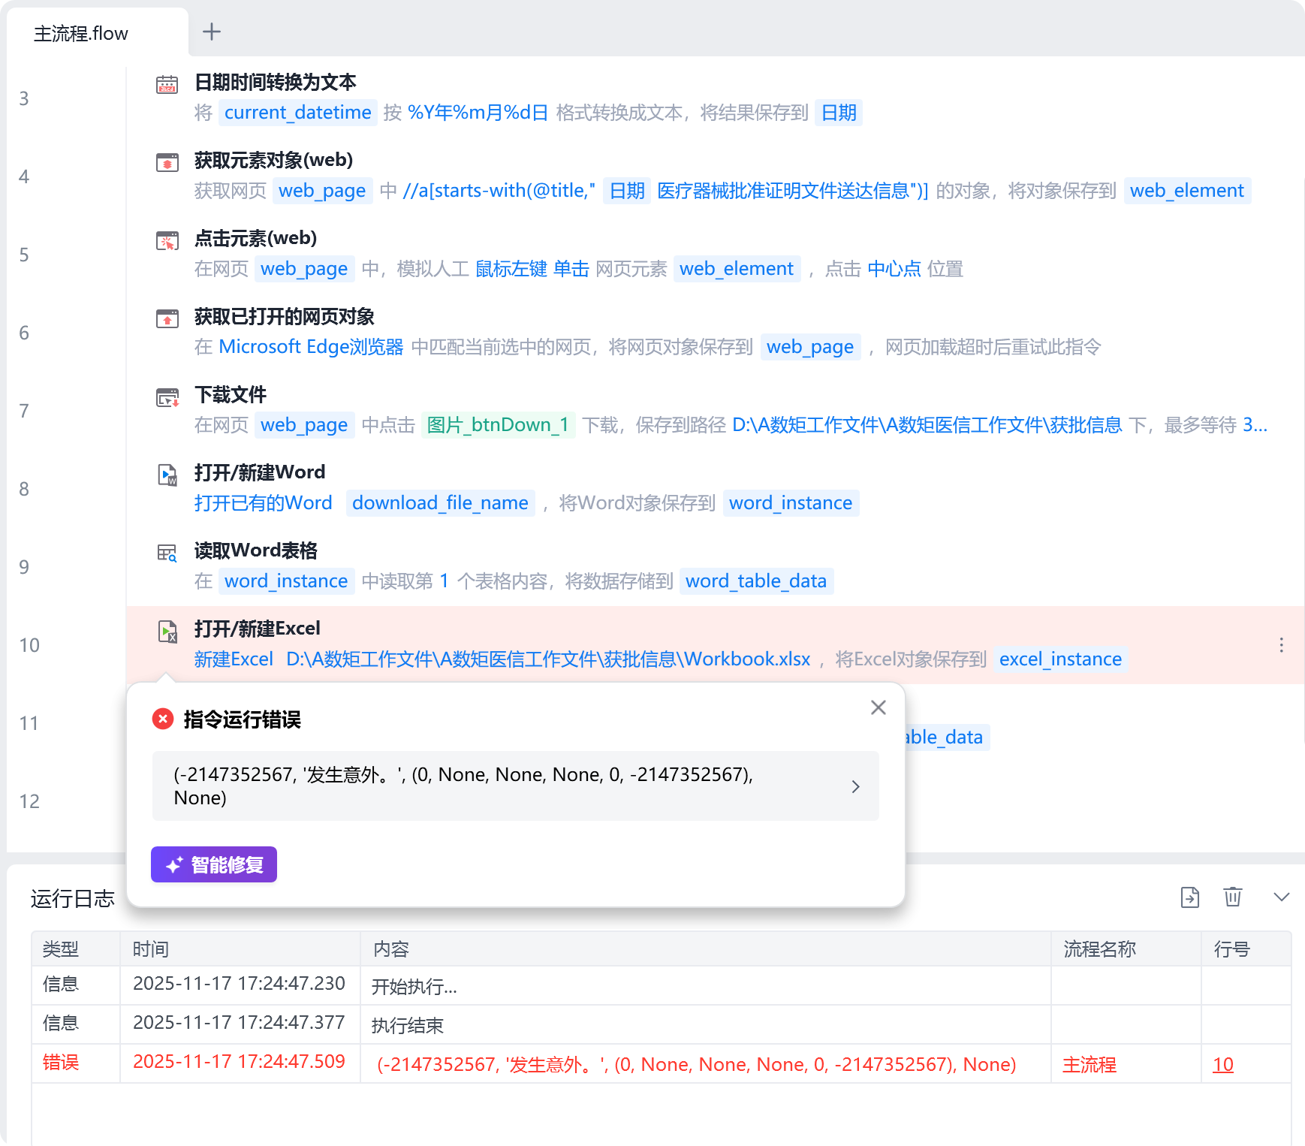
Task: Click timestamp 2025-11-17 17:24:47.509
Action: tap(239, 1061)
